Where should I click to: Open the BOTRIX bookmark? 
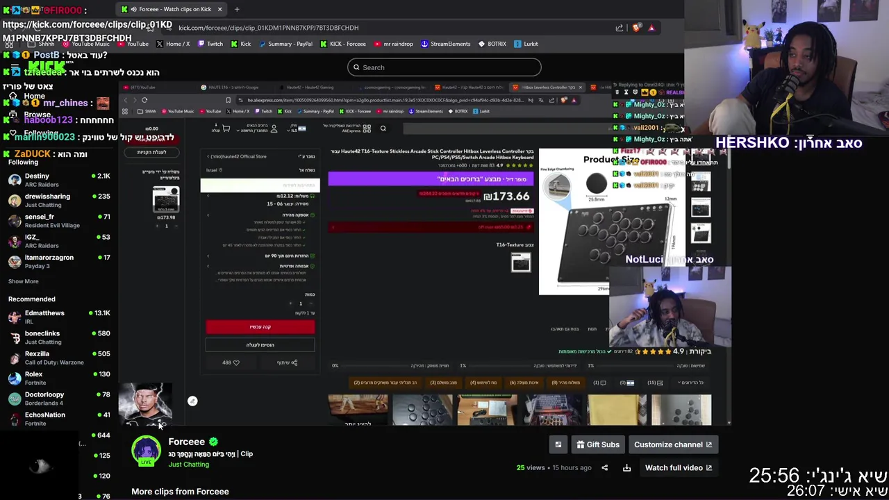(x=492, y=44)
